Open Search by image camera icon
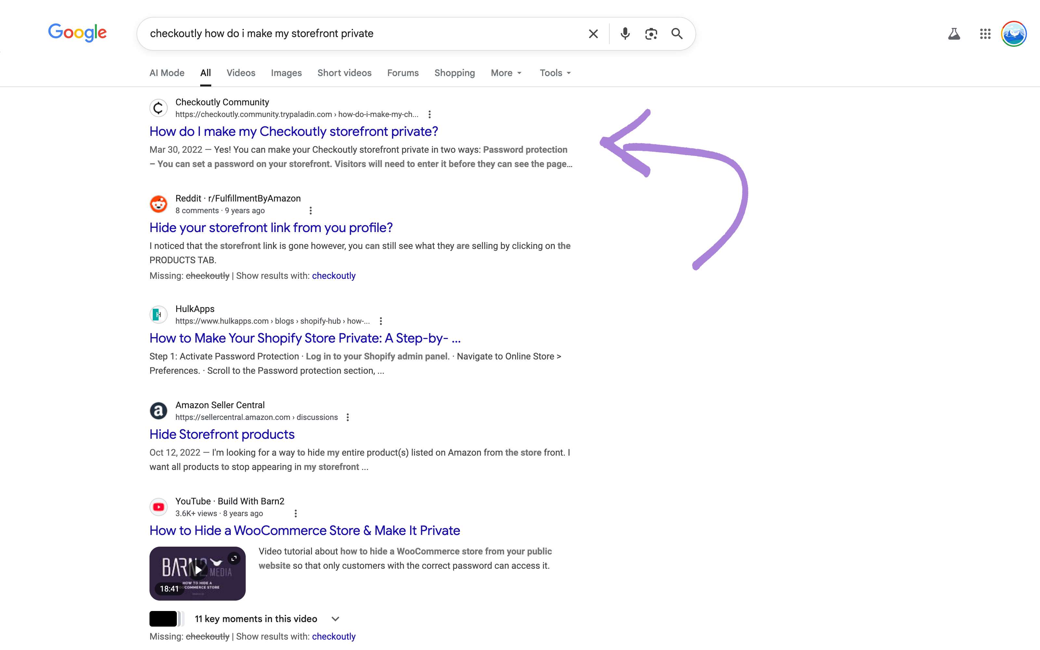The image size is (1040, 650). point(651,33)
